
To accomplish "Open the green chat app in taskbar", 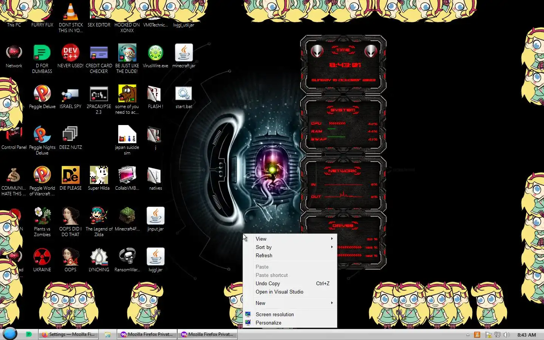I will pyautogui.click(x=28, y=334).
